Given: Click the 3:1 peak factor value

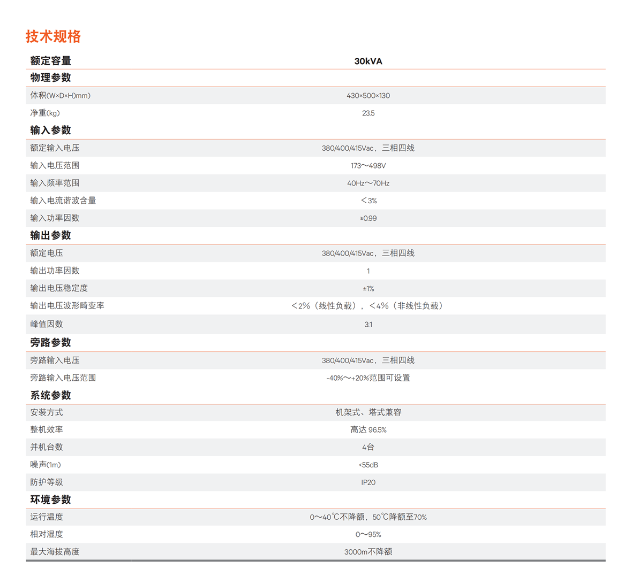Looking at the screenshot, I should (x=368, y=325).
